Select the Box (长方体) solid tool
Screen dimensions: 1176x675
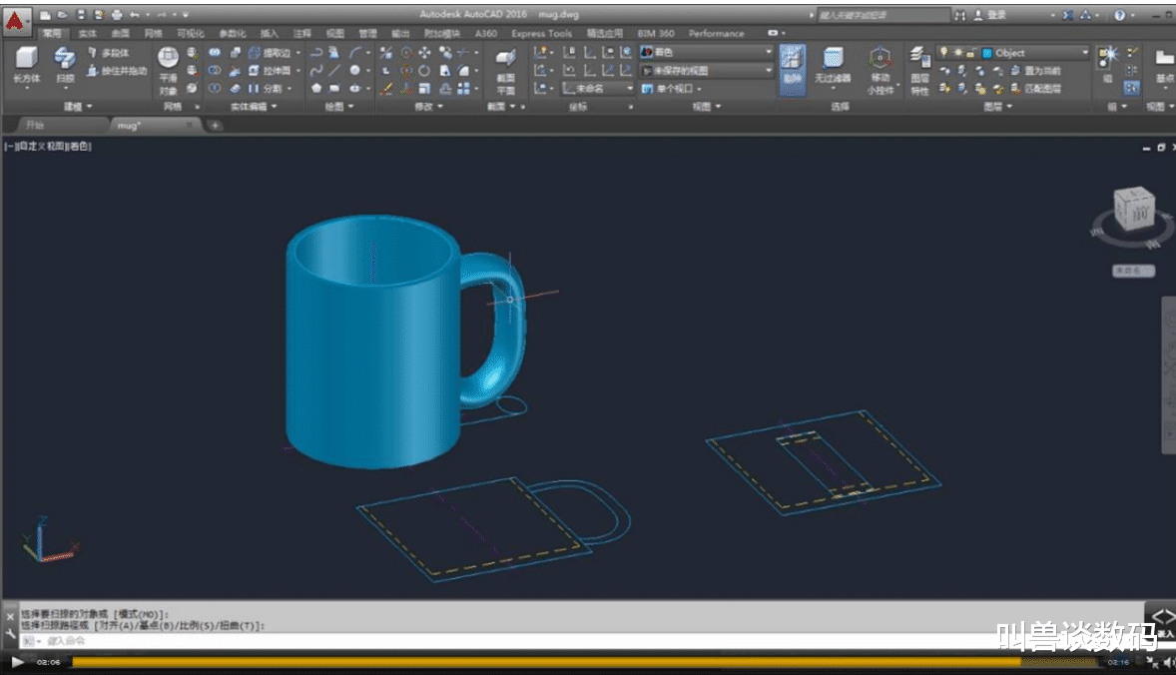click(x=26, y=60)
